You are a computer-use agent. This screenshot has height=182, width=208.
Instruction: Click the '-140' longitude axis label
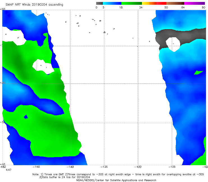70,167
